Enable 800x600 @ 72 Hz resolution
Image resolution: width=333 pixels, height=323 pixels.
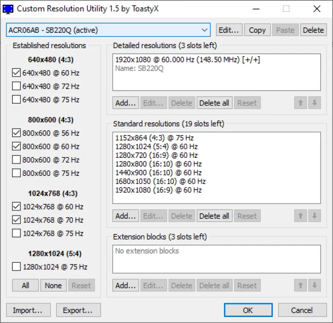pos(17,160)
